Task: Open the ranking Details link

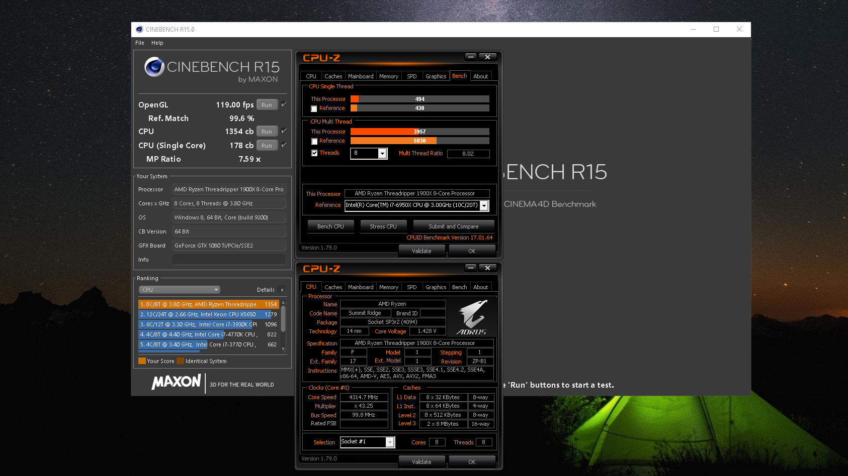Action: tap(266, 290)
